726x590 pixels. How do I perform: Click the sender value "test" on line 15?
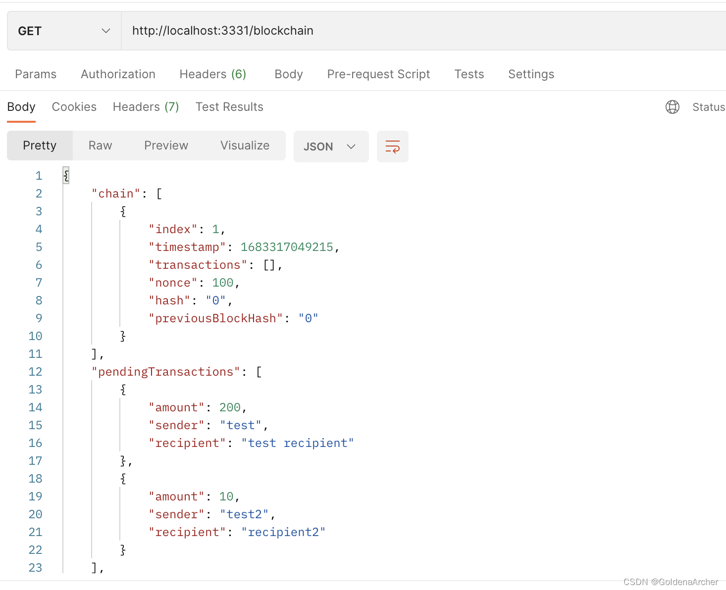coord(241,425)
